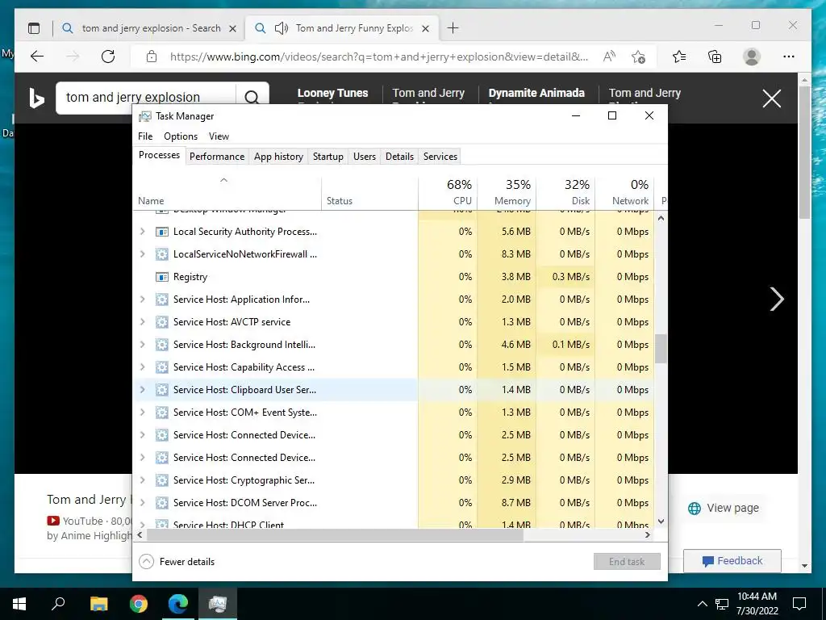Open notification center icon in taskbar

799,604
